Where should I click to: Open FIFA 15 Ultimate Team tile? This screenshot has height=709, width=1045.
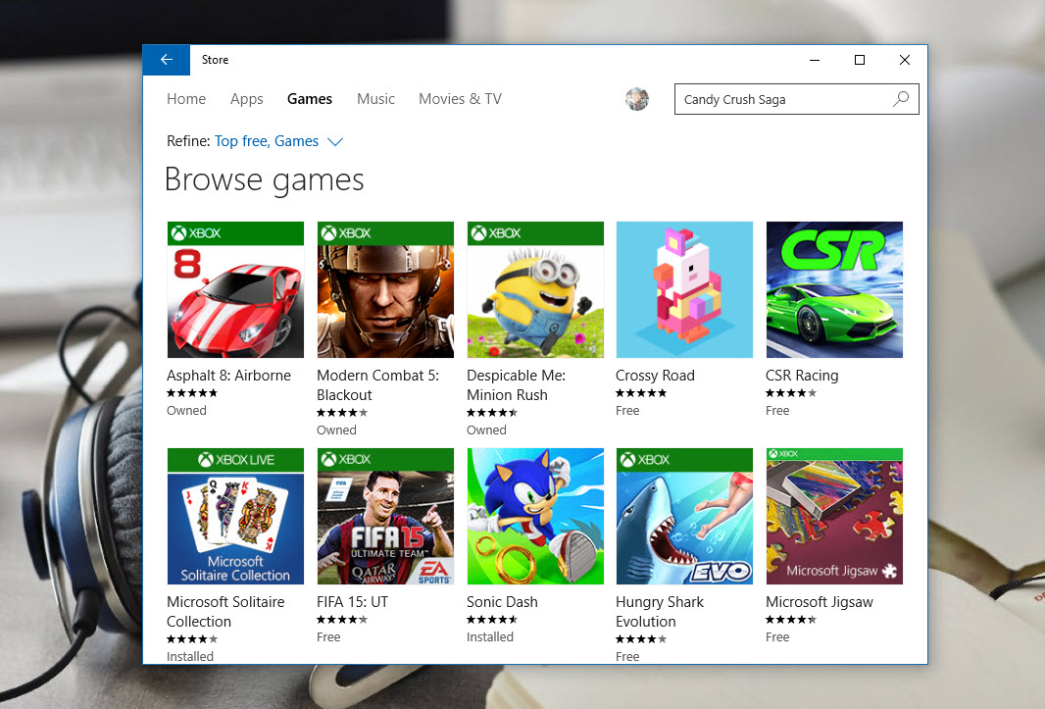(385, 516)
